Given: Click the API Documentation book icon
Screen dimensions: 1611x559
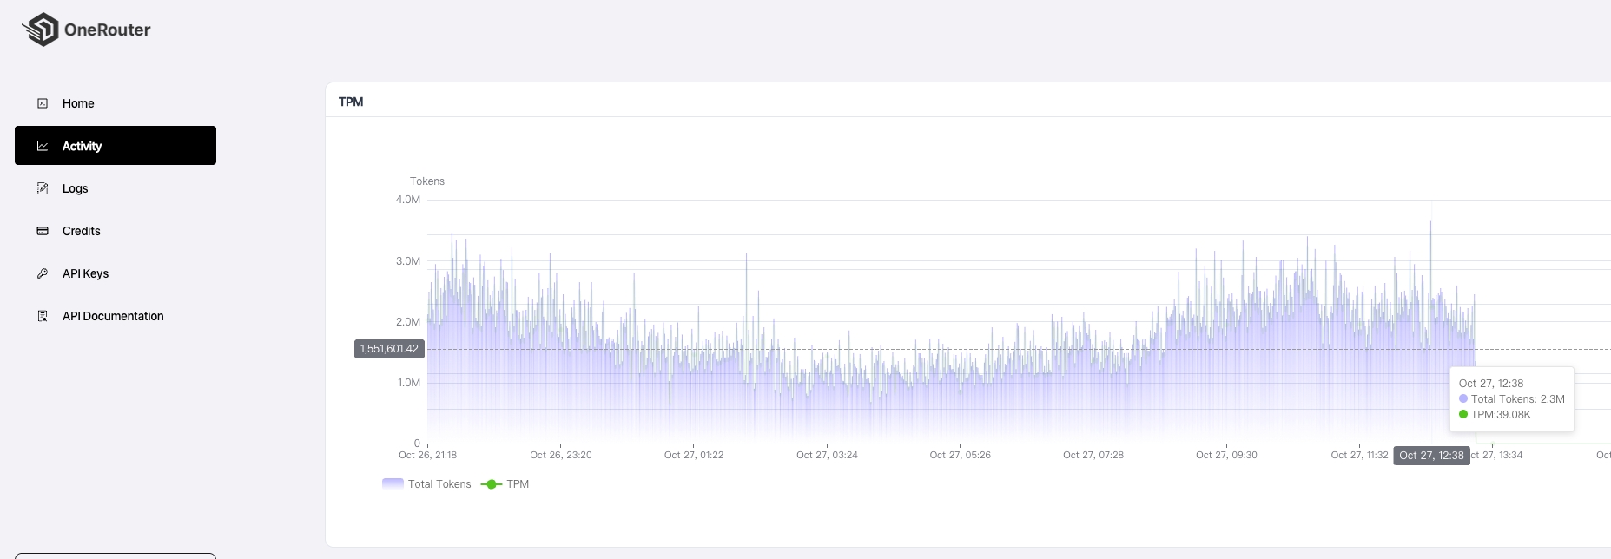Looking at the screenshot, I should (x=43, y=316).
